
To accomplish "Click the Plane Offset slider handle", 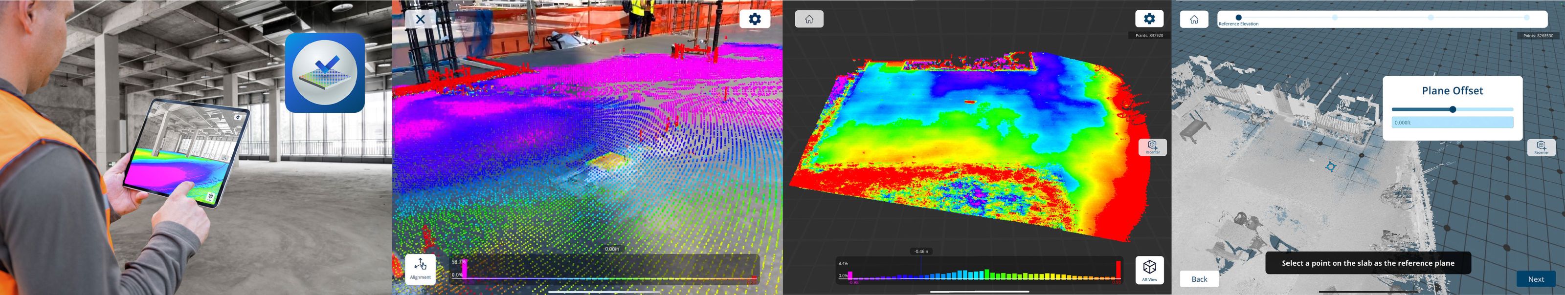I will point(1453,110).
